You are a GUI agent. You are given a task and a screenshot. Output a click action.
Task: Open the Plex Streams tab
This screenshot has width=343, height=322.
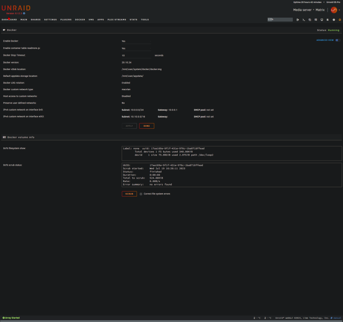pos(117,20)
